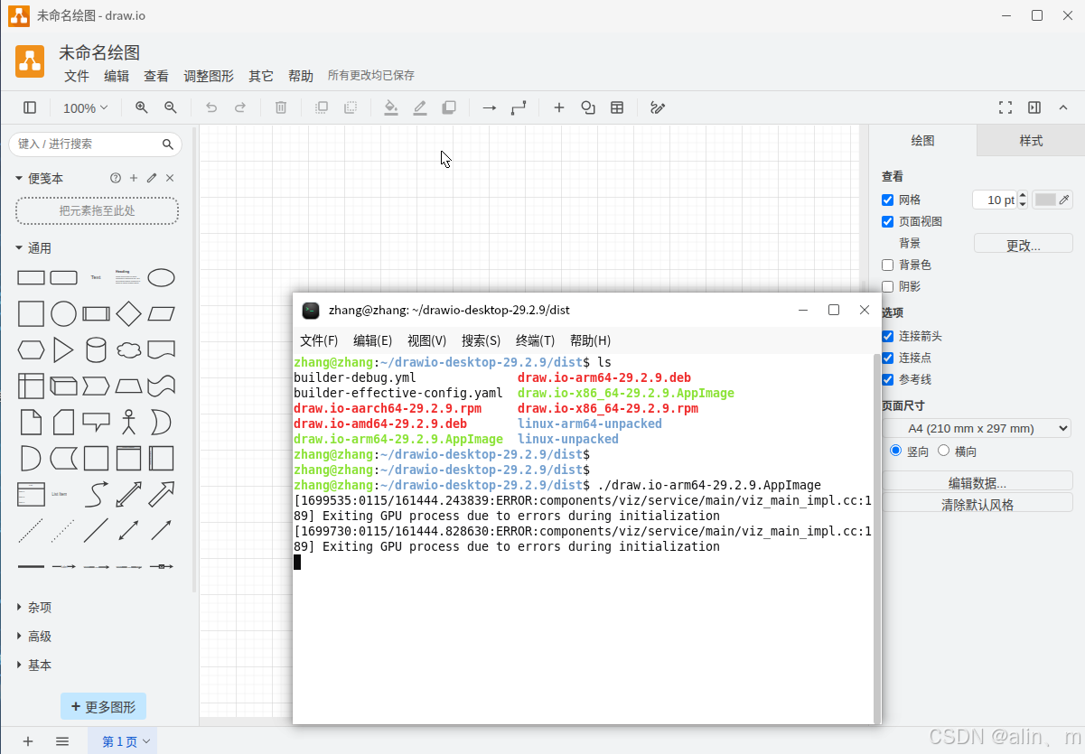Image resolution: width=1085 pixels, height=754 pixels.
Task: Open the 文件 menu in draw.io
Action: tap(77, 76)
